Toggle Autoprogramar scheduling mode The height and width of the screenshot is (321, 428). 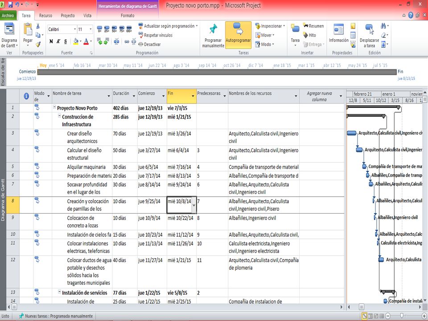pos(238,36)
